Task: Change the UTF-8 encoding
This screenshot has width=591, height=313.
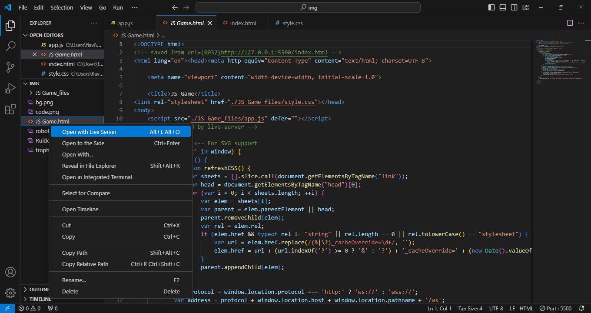Action: [x=496, y=308]
